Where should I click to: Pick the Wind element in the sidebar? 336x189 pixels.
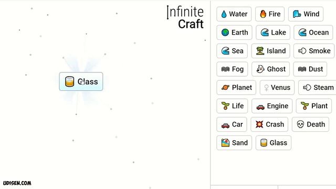point(306,14)
